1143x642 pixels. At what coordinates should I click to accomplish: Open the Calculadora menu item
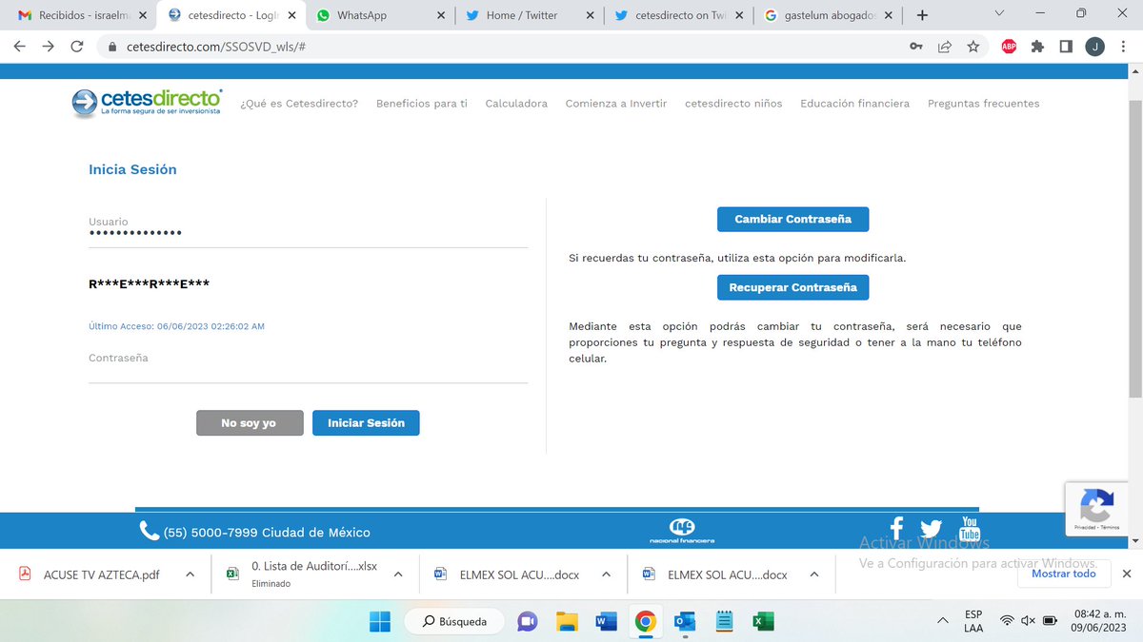(516, 103)
